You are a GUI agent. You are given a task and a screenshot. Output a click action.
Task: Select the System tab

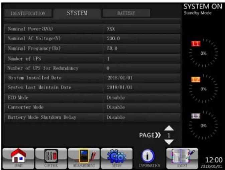[77, 13]
